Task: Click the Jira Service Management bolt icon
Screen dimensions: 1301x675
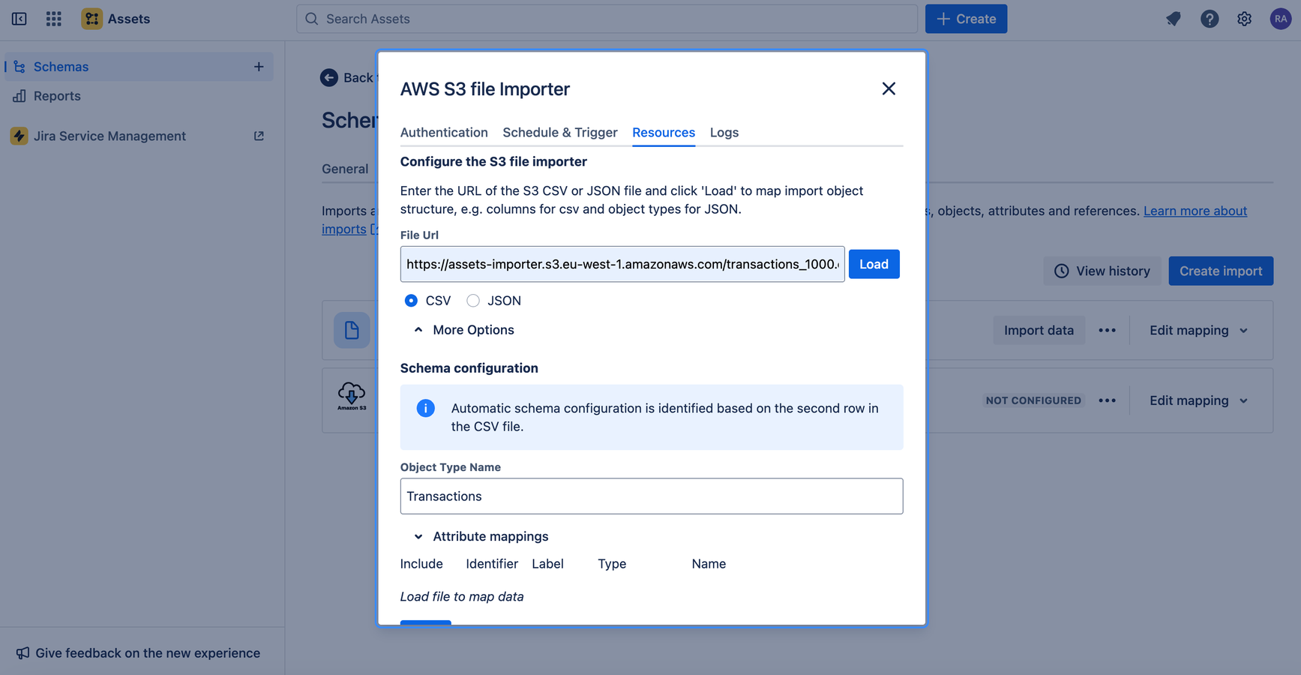Action: pyautogui.click(x=19, y=136)
